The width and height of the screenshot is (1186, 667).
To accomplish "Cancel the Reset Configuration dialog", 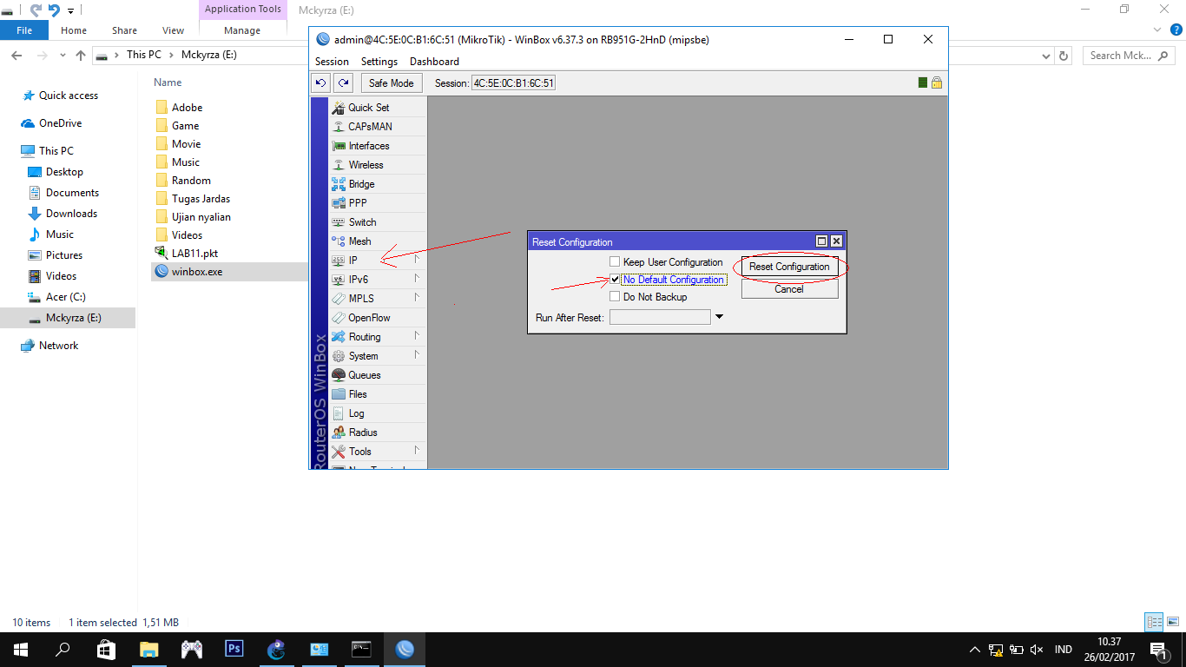I will pyautogui.click(x=788, y=289).
